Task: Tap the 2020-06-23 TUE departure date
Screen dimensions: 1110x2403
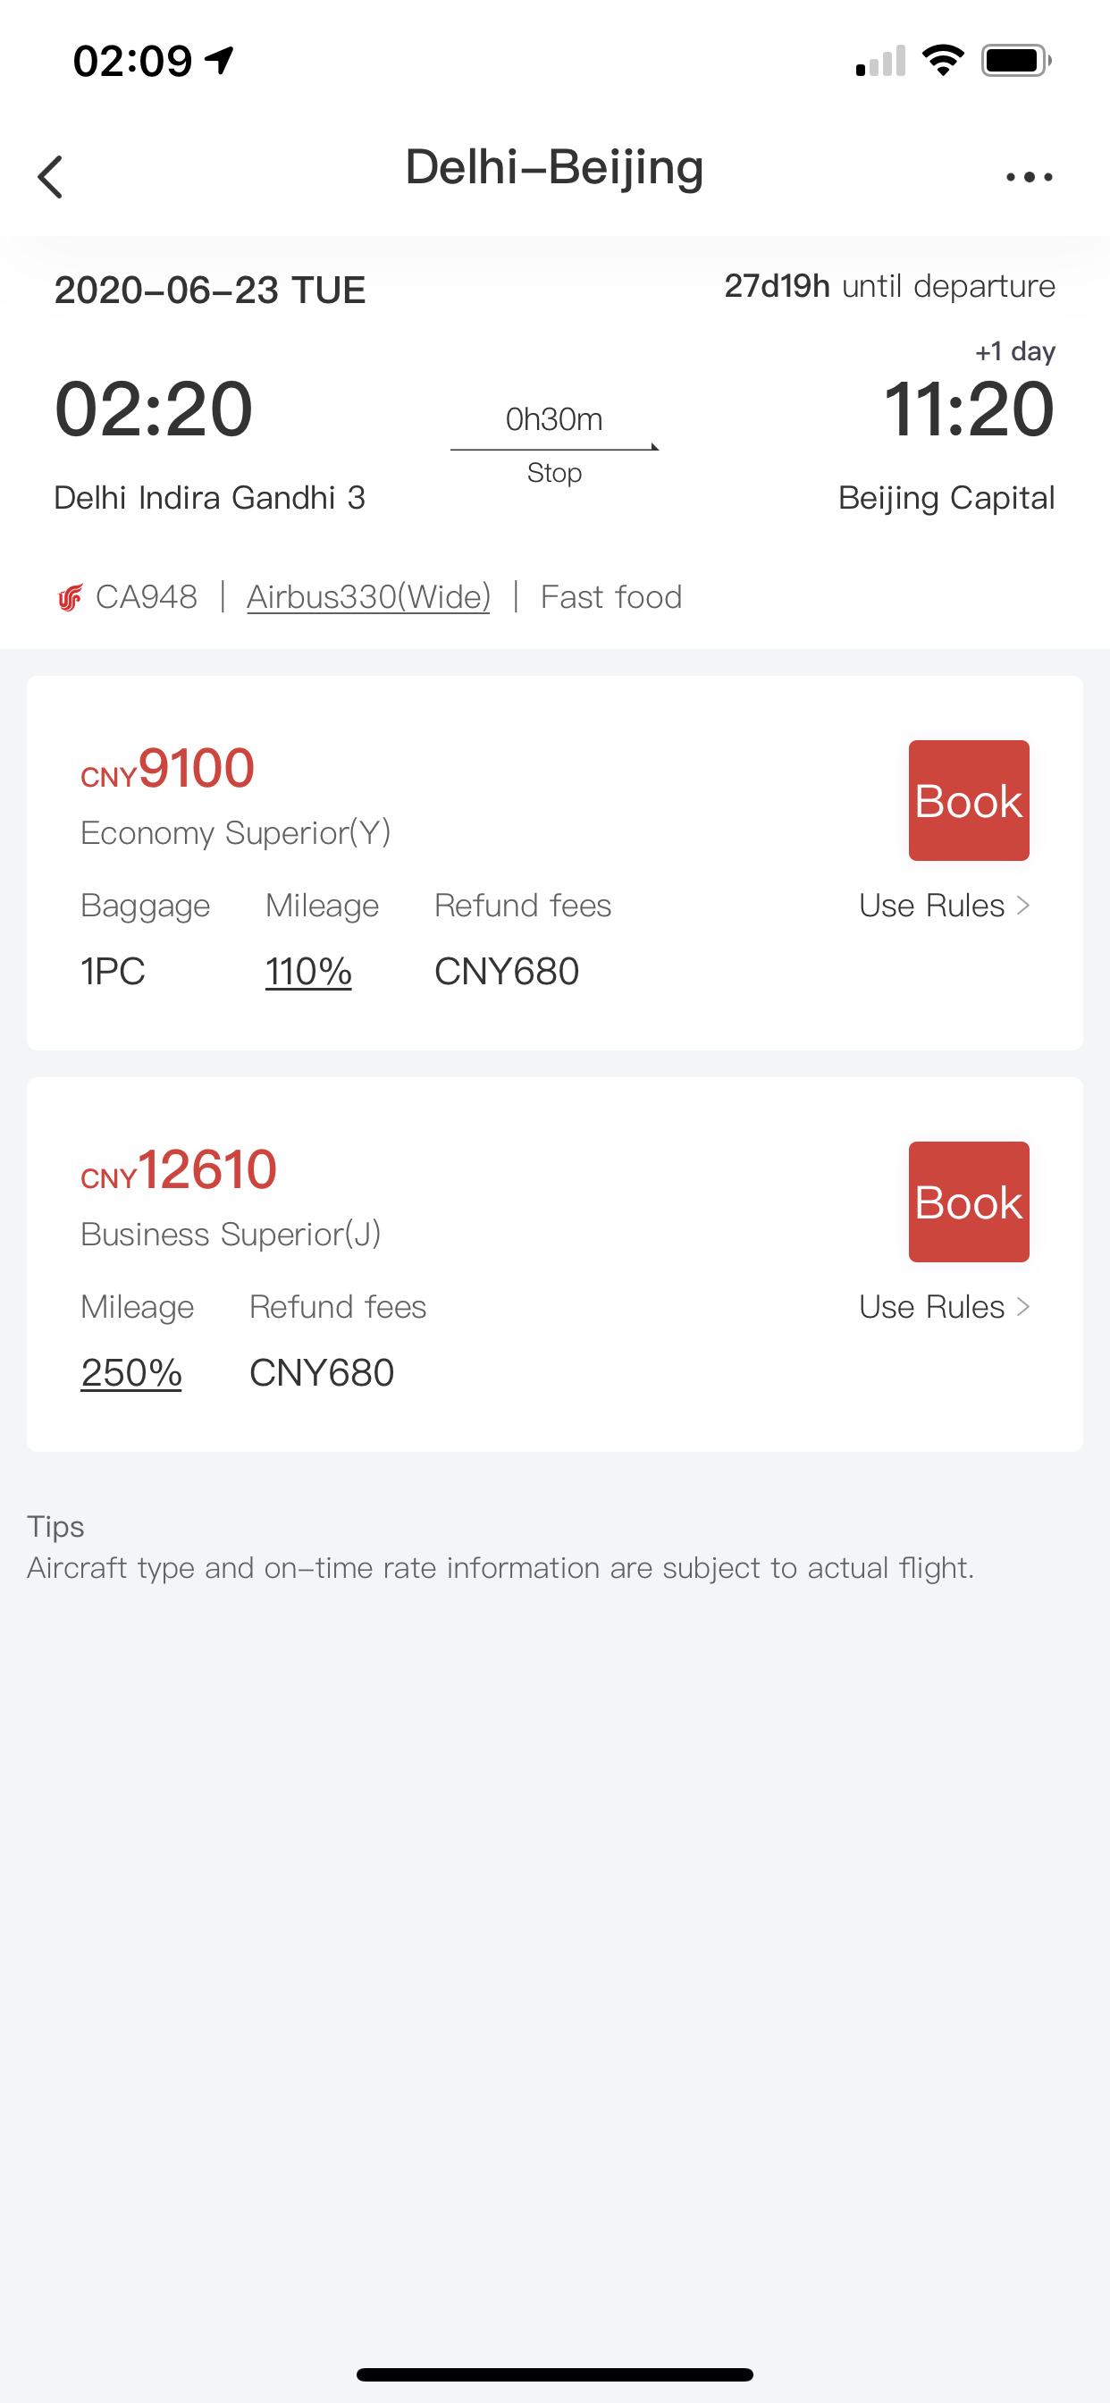Action: (x=210, y=291)
